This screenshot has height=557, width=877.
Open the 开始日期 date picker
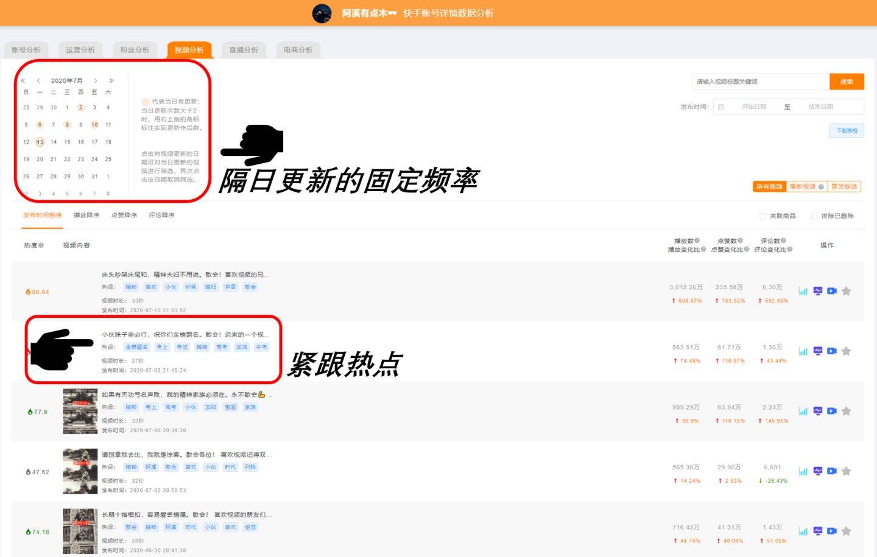click(753, 107)
